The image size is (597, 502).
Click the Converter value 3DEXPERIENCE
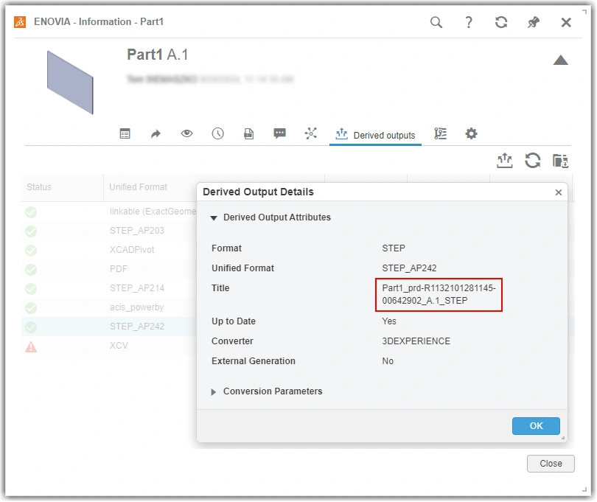[416, 341]
